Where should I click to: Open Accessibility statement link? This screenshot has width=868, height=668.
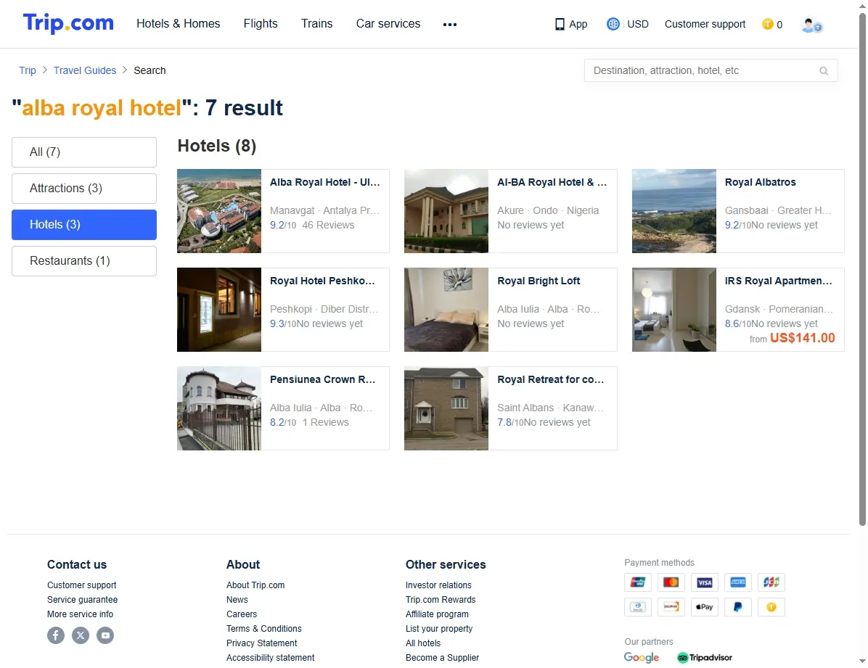click(270, 658)
